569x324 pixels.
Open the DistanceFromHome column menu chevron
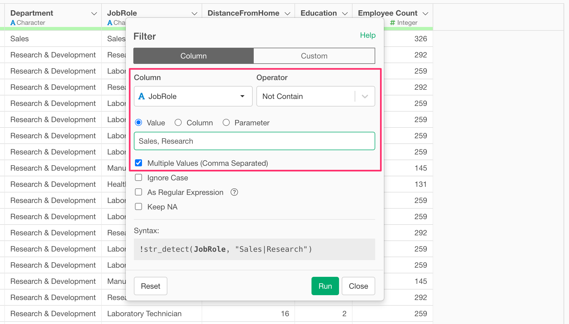(287, 13)
